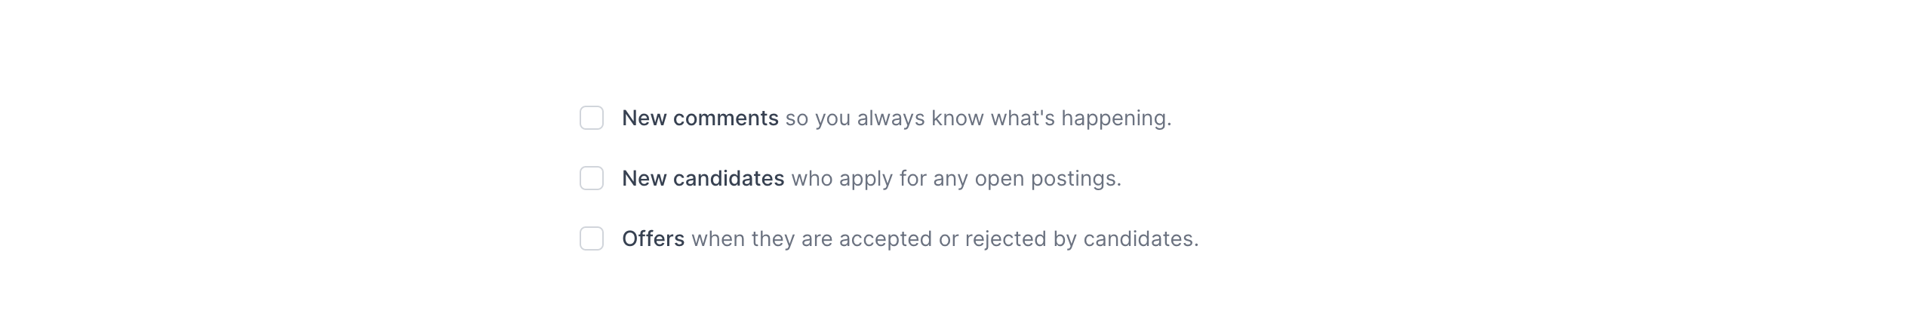Turn on notifications for new comments
Image resolution: width=1932 pixels, height=326 pixels.
pos(591,118)
